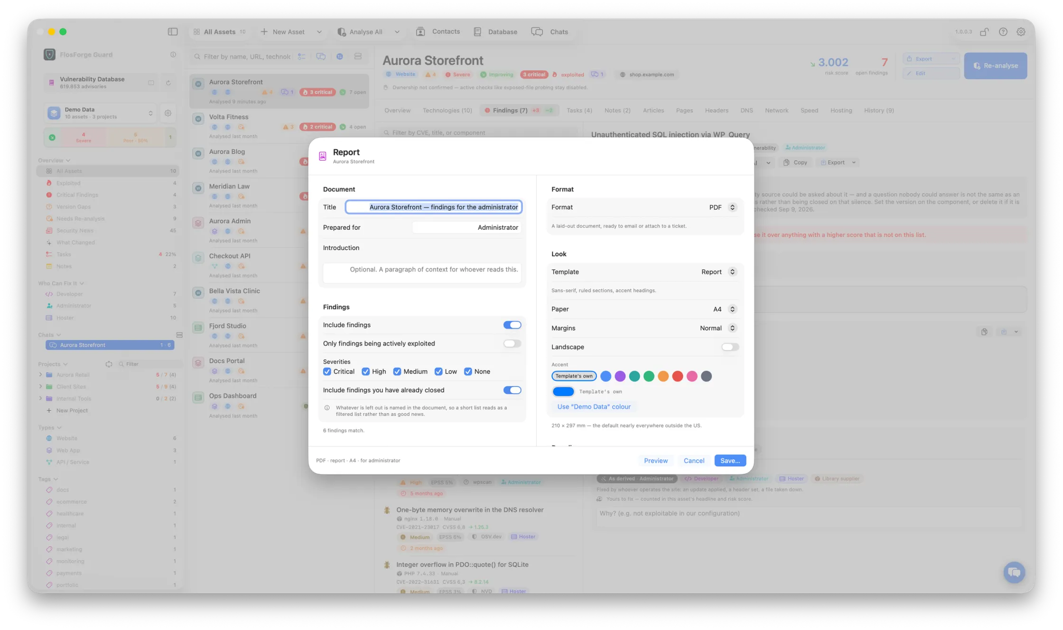Image resolution: width=1063 pixels, height=630 pixels.
Task: Click the lock icon beside the version number
Action: coord(984,31)
